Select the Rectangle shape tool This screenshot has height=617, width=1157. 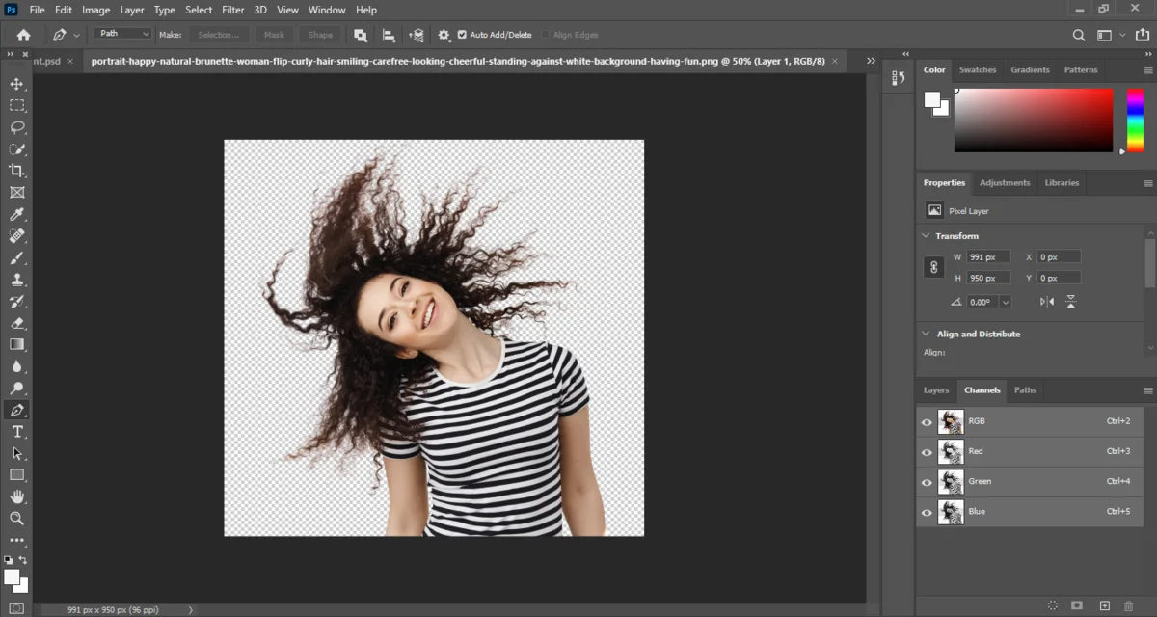click(x=16, y=475)
